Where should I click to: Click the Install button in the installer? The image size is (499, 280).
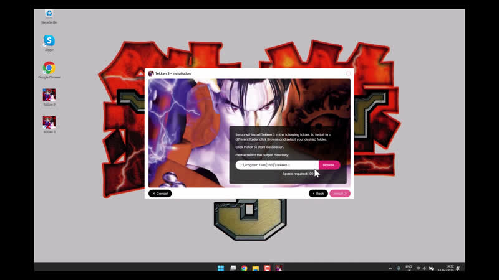[x=340, y=194]
